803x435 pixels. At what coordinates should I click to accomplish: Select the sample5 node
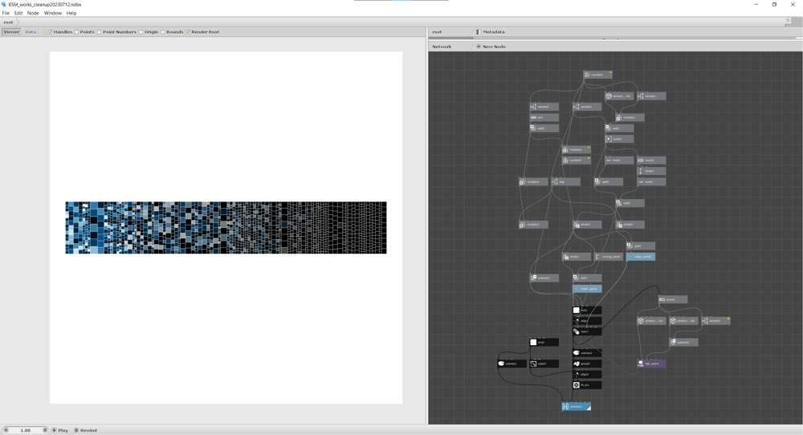coord(716,321)
